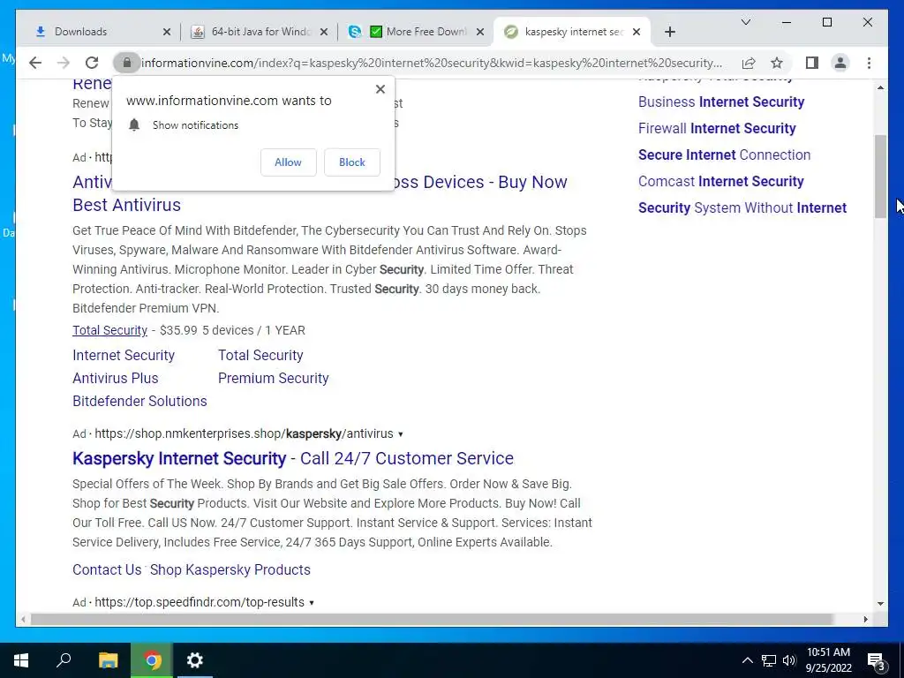Viewport: 904px width, 678px height.
Task: Open site info via the padlock icon
Action: coord(127,63)
